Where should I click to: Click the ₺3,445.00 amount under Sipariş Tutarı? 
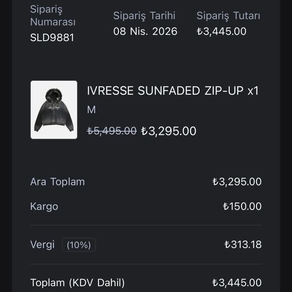click(x=221, y=31)
